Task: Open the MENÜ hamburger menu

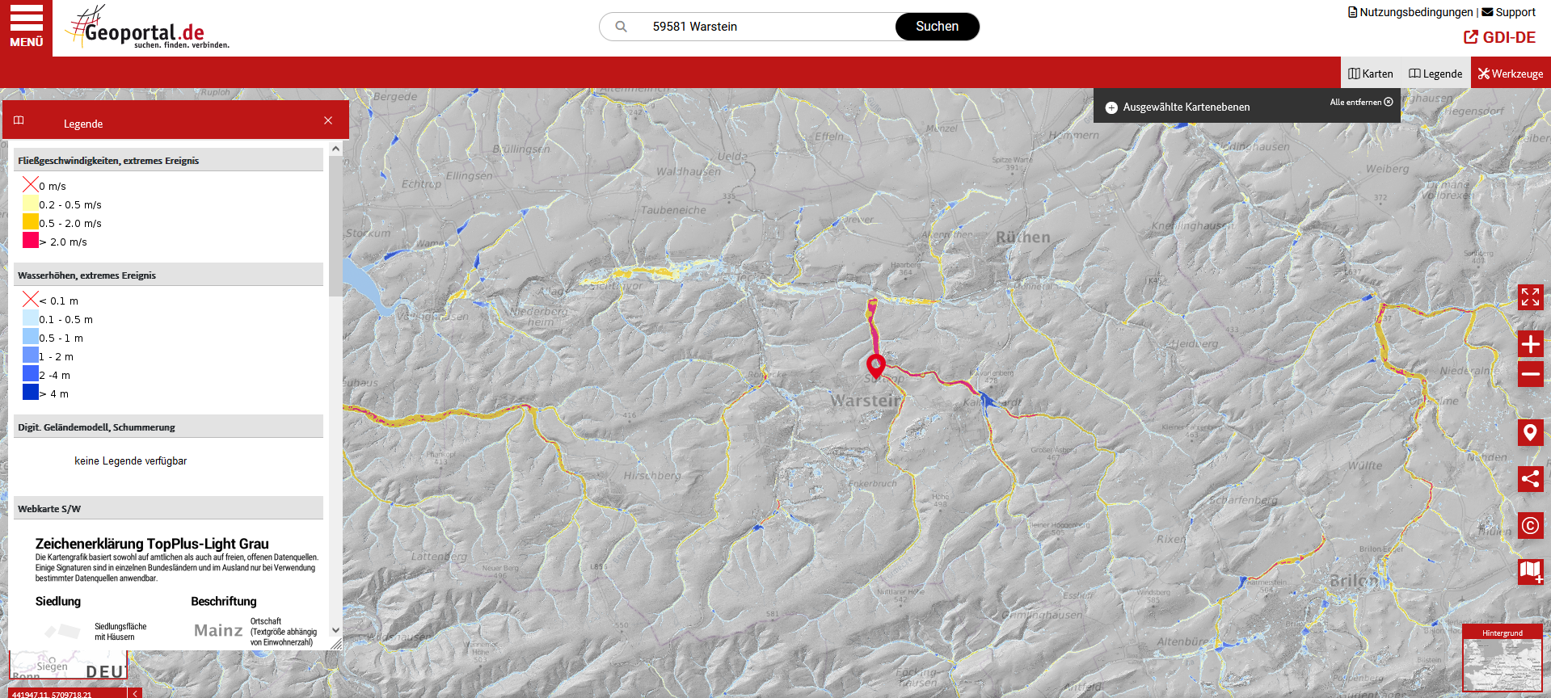Action: click(26, 27)
